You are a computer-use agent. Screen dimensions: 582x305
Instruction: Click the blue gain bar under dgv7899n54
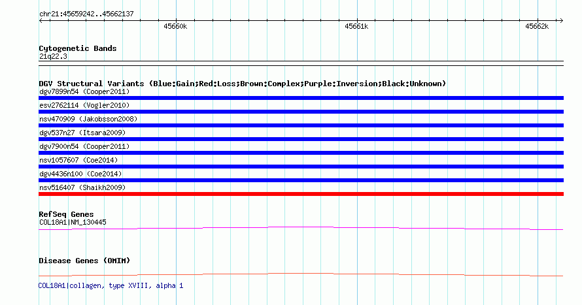tap(301, 98)
